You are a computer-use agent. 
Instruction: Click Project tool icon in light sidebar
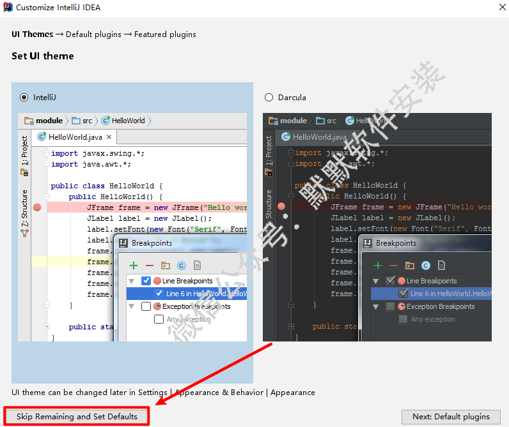[x=25, y=173]
